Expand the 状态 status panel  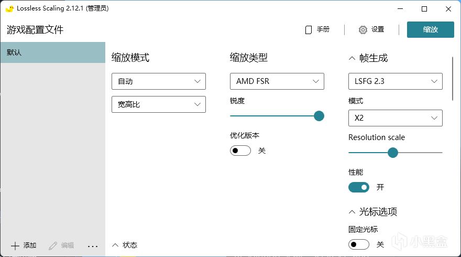(125, 245)
